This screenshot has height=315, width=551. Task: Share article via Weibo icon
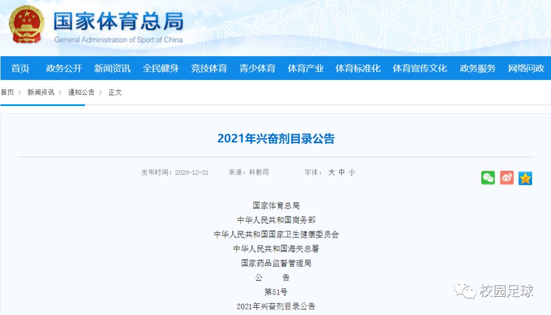tap(507, 177)
